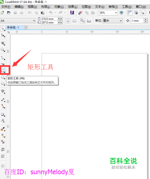Apply layout to all pages
The image size is (150, 179).
(x=82, y=21)
